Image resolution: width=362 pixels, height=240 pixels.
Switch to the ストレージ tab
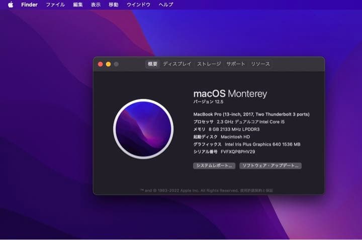209,64
